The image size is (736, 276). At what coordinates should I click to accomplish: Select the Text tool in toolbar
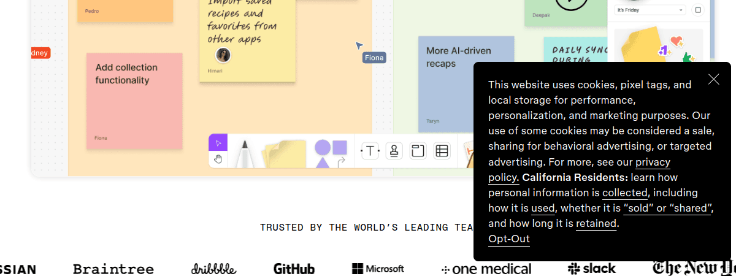[x=370, y=151]
